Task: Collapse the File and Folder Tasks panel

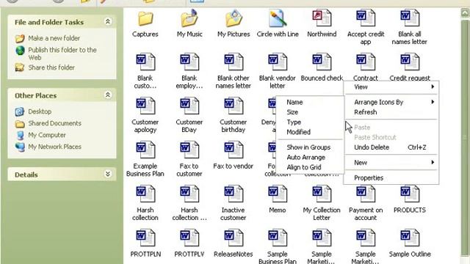Action: (x=108, y=21)
